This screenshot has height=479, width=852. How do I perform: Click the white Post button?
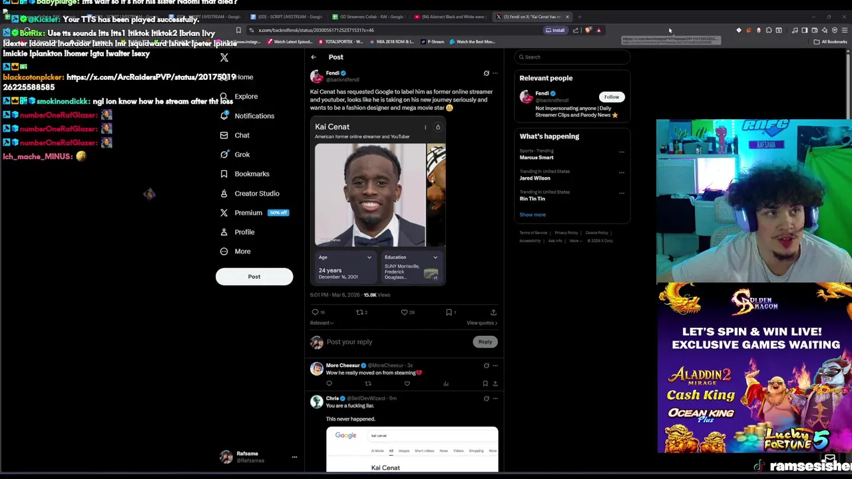pyautogui.click(x=254, y=277)
